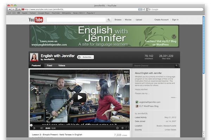Screen dimensions: 211x140
Task: Click 78,142 subscribers count
Action: pyautogui.click(x=149, y=57)
